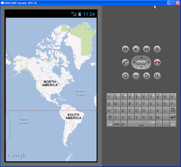Screen dimensions: 181x167
Task: Click the number 8 key
Action: point(159,96)
